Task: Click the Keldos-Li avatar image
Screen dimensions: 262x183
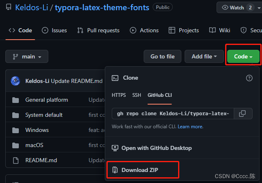Action: (16, 81)
